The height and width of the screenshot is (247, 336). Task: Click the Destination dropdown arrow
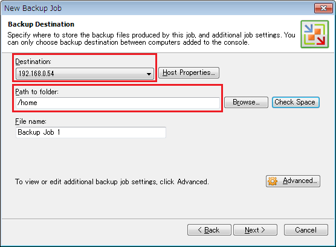click(149, 74)
